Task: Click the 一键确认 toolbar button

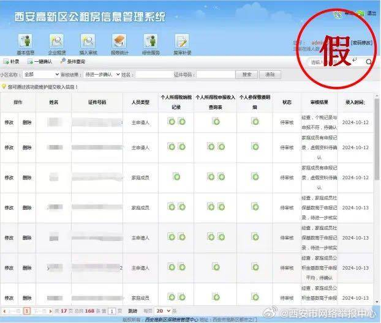Action: 40,62
